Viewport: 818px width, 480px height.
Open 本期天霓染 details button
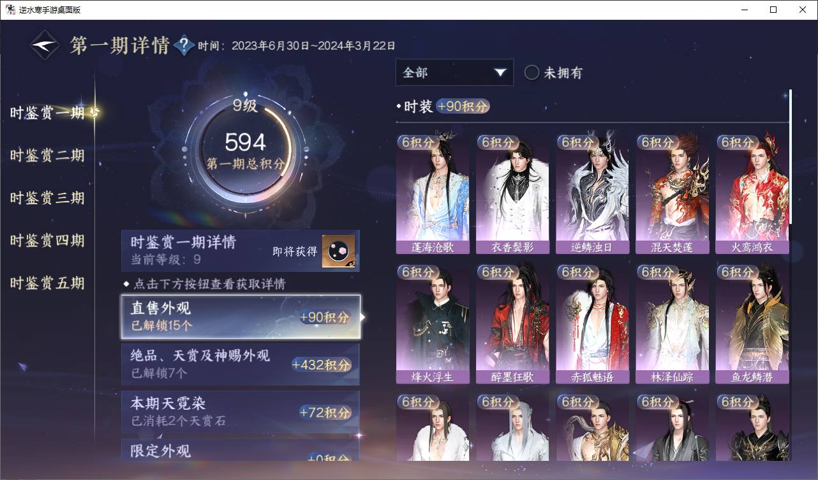241,412
